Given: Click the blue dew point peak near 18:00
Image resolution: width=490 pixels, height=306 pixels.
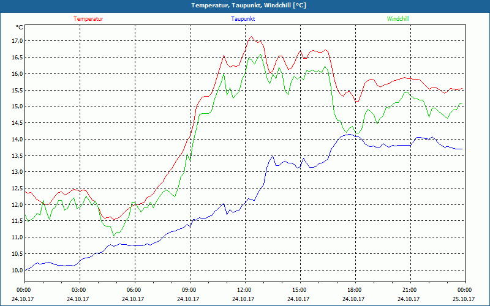Looking at the screenshot, I should [x=349, y=134].
